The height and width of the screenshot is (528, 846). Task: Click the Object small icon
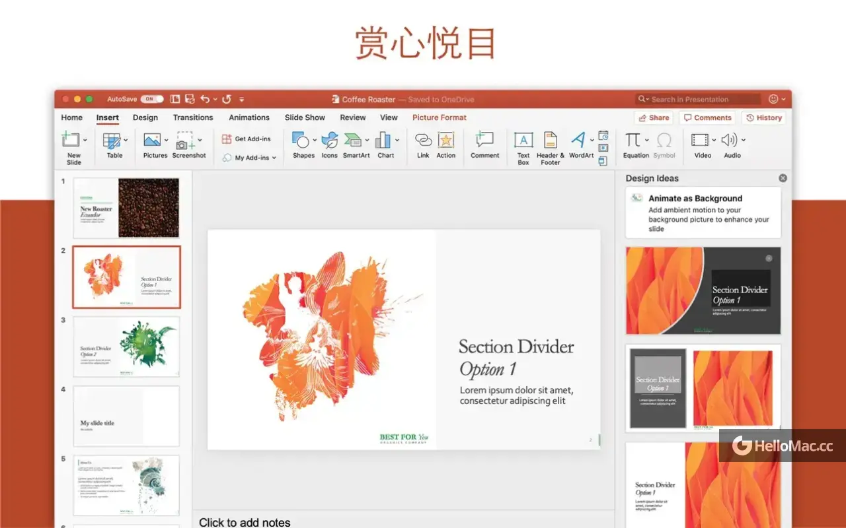(603, 161)
